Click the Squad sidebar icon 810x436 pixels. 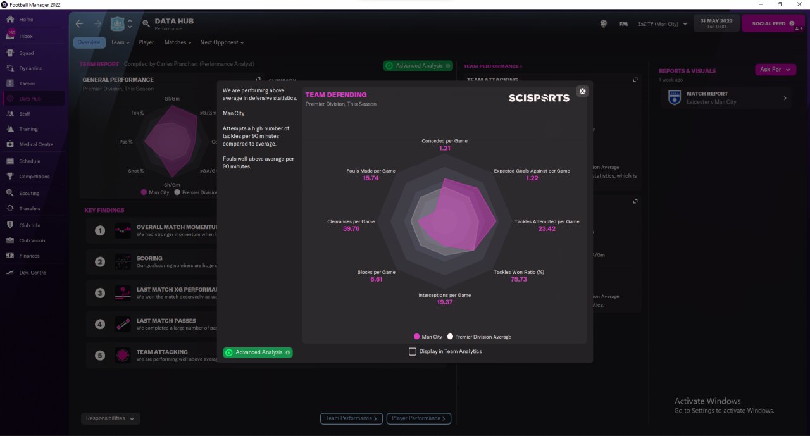tap(10, 53)
